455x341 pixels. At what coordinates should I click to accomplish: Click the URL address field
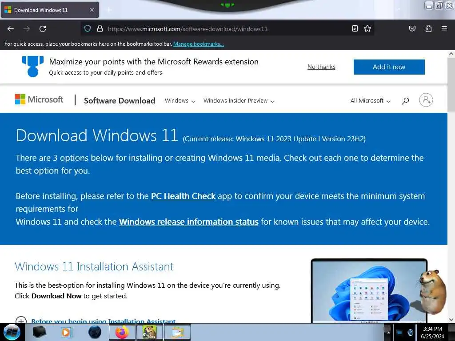(226, 29)
